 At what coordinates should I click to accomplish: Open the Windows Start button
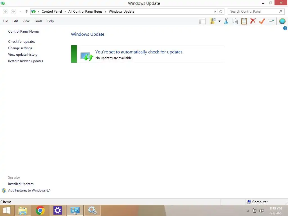pyautogui.click(x=7, y=210)
